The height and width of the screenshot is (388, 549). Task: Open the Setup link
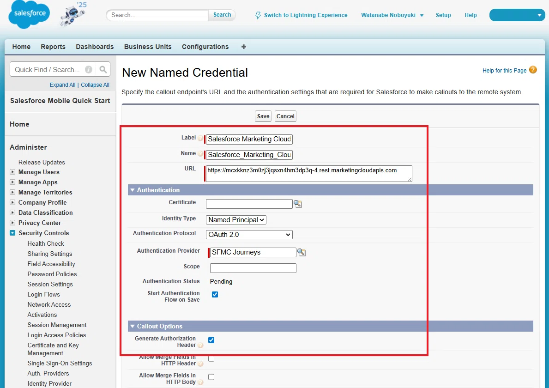[443, 15]
